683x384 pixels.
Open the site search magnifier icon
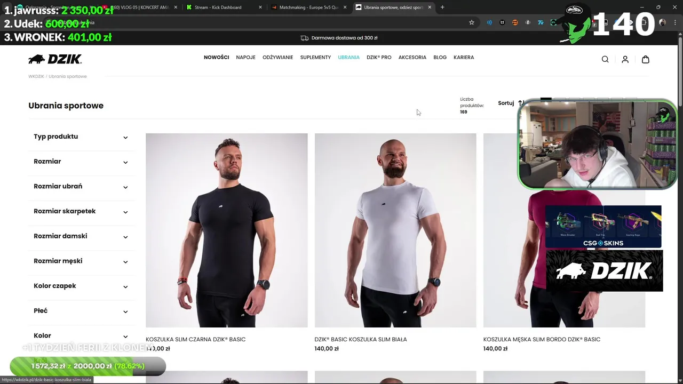tap(605, 59)
